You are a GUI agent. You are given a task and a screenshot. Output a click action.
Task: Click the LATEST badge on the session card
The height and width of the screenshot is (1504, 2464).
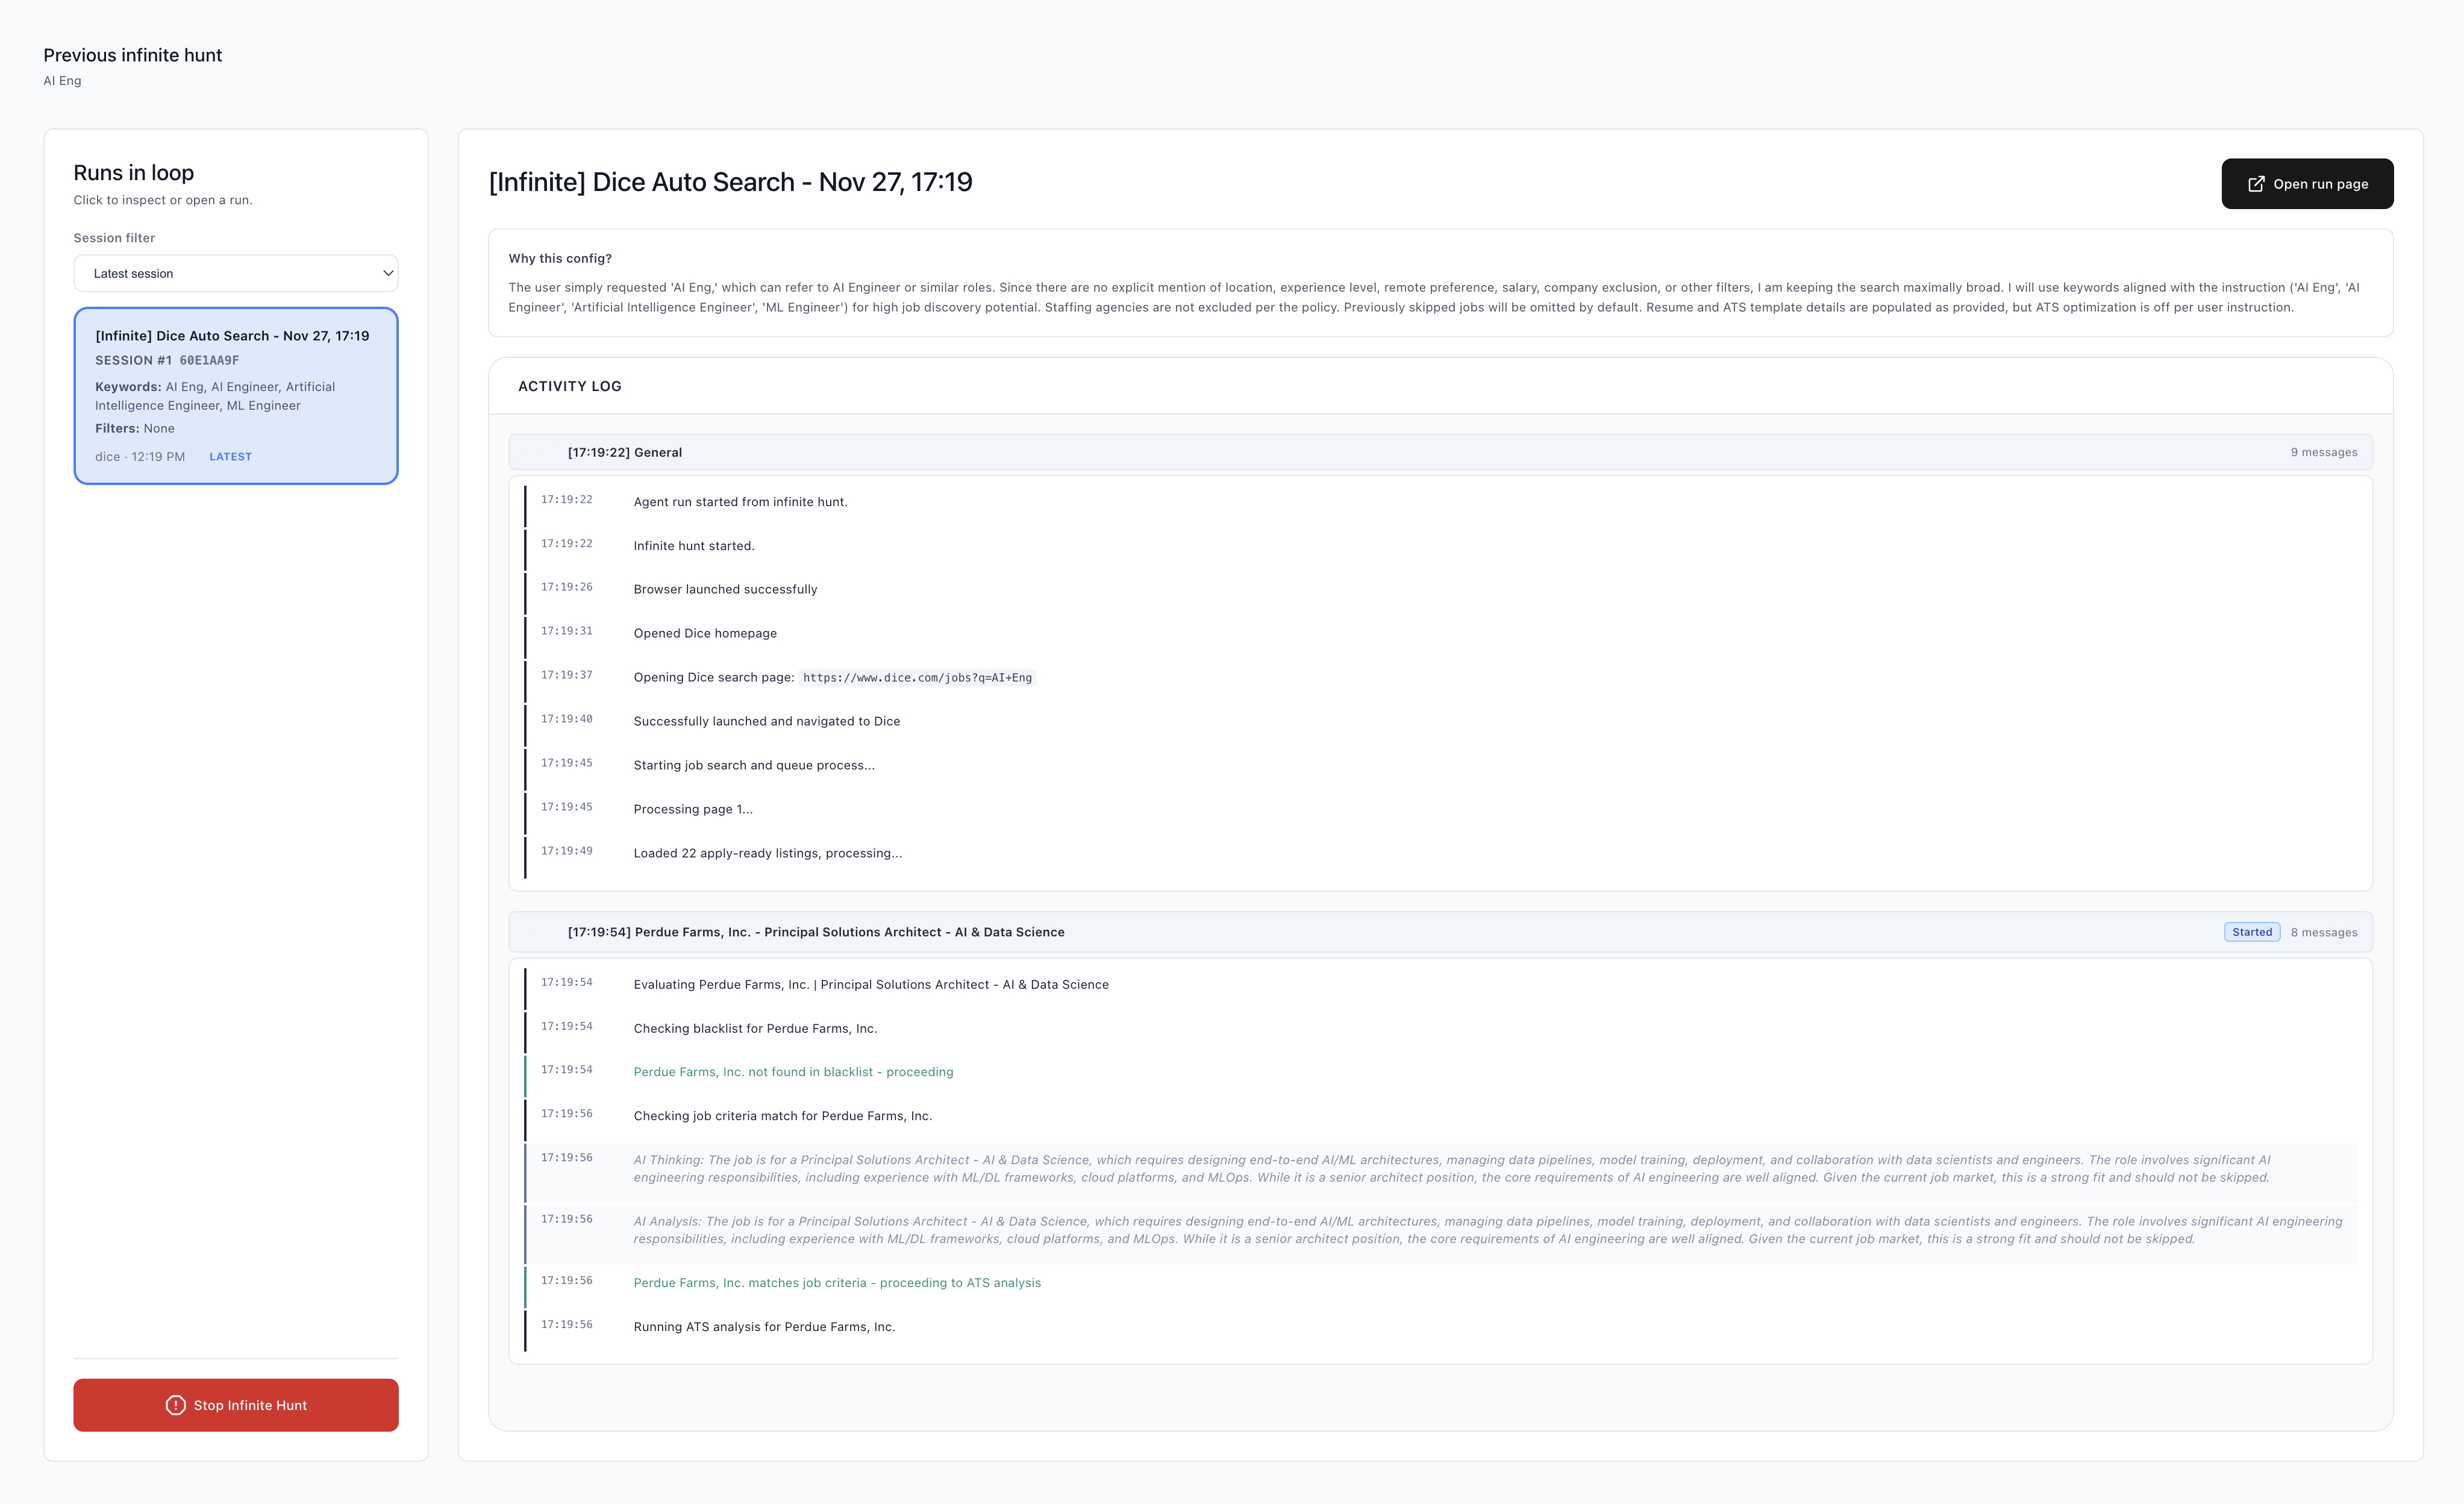point(230,456)
